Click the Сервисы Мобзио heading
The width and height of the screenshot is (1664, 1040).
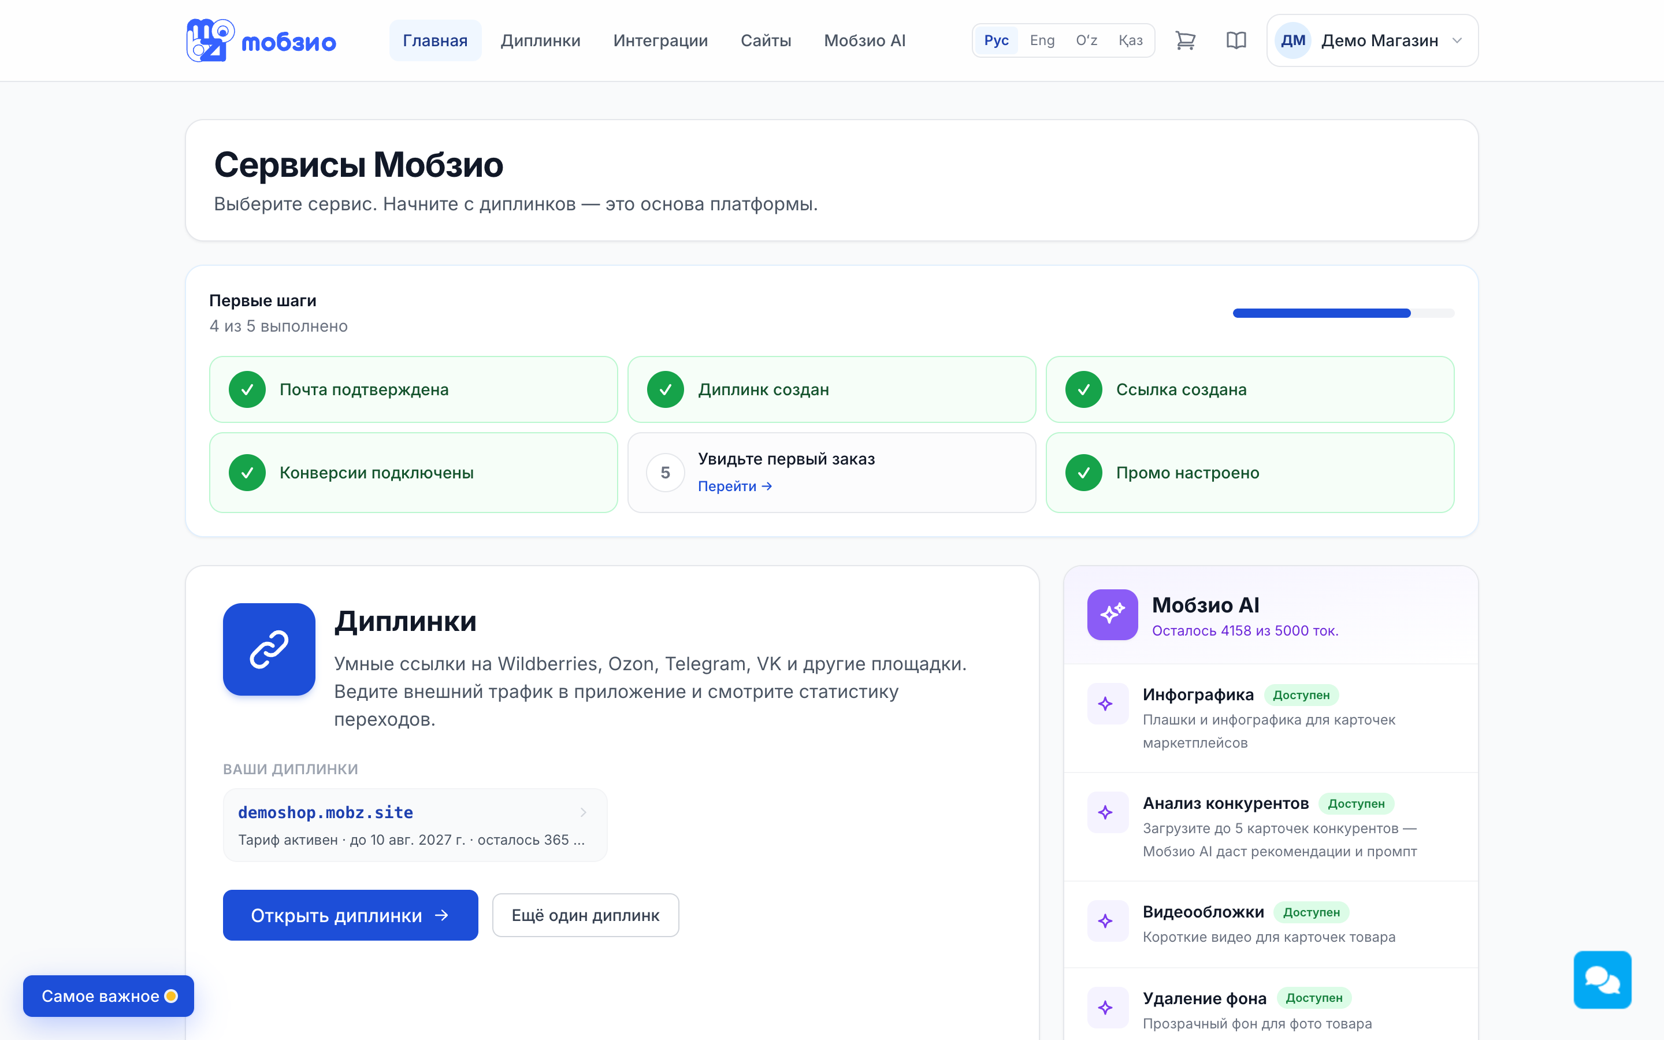pyautogui.click(x=358, y=165)
